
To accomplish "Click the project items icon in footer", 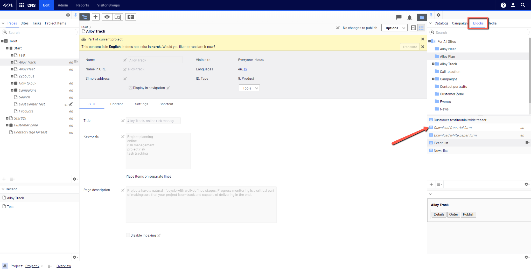I will (5, 266).
